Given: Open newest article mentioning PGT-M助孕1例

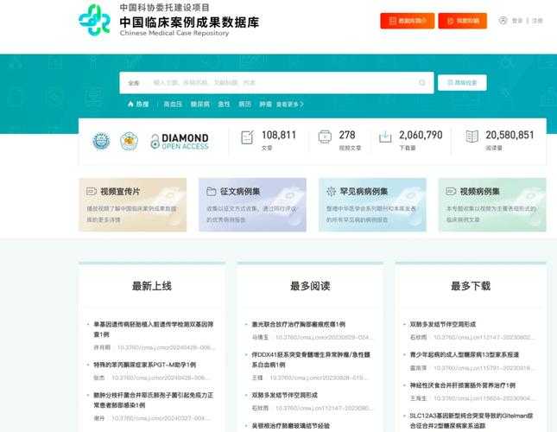Looking at the screenshot, I should click(144, 365).
